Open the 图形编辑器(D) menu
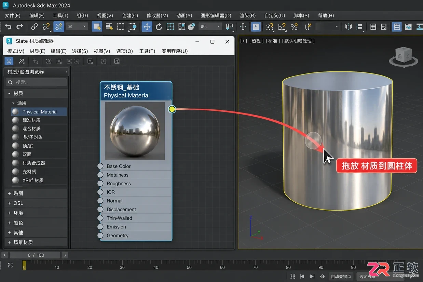423x282 pixels. (x=216, y=15)
